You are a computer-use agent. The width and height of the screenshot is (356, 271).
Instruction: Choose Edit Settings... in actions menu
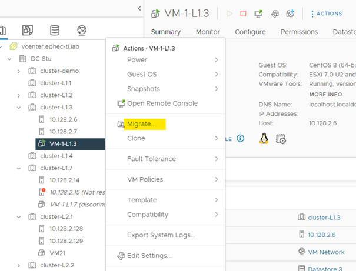click(x=165, y=256)
